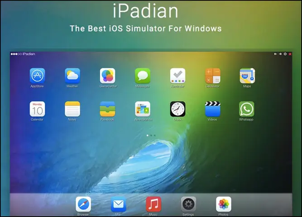Open the Browser compass icon in dock
Image resolution: width=302 pixels, height=217 pixels.
(83, 204)
